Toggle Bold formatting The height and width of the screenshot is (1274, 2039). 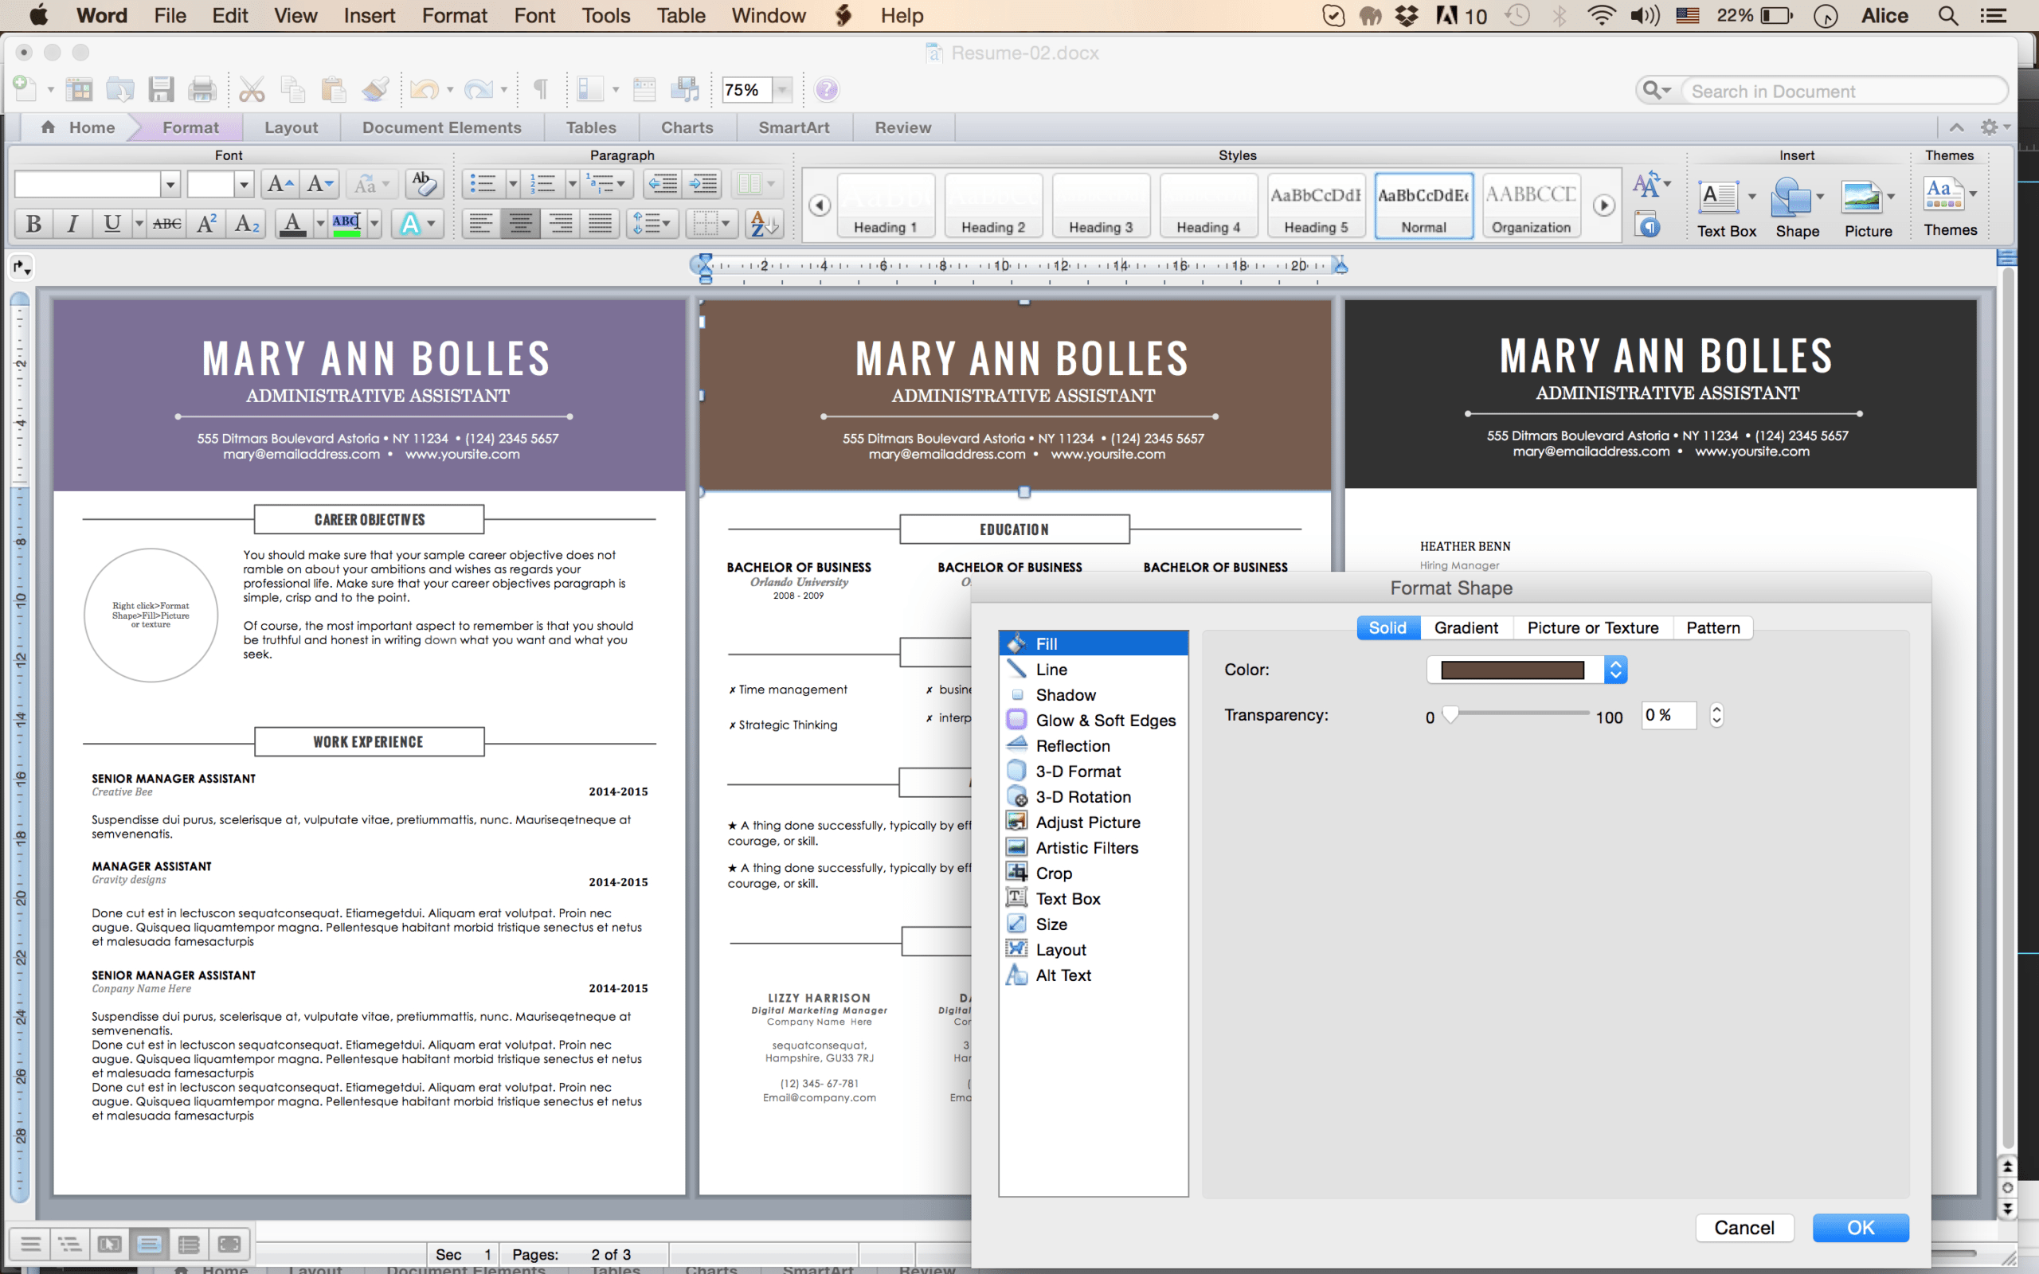point(33,223)
